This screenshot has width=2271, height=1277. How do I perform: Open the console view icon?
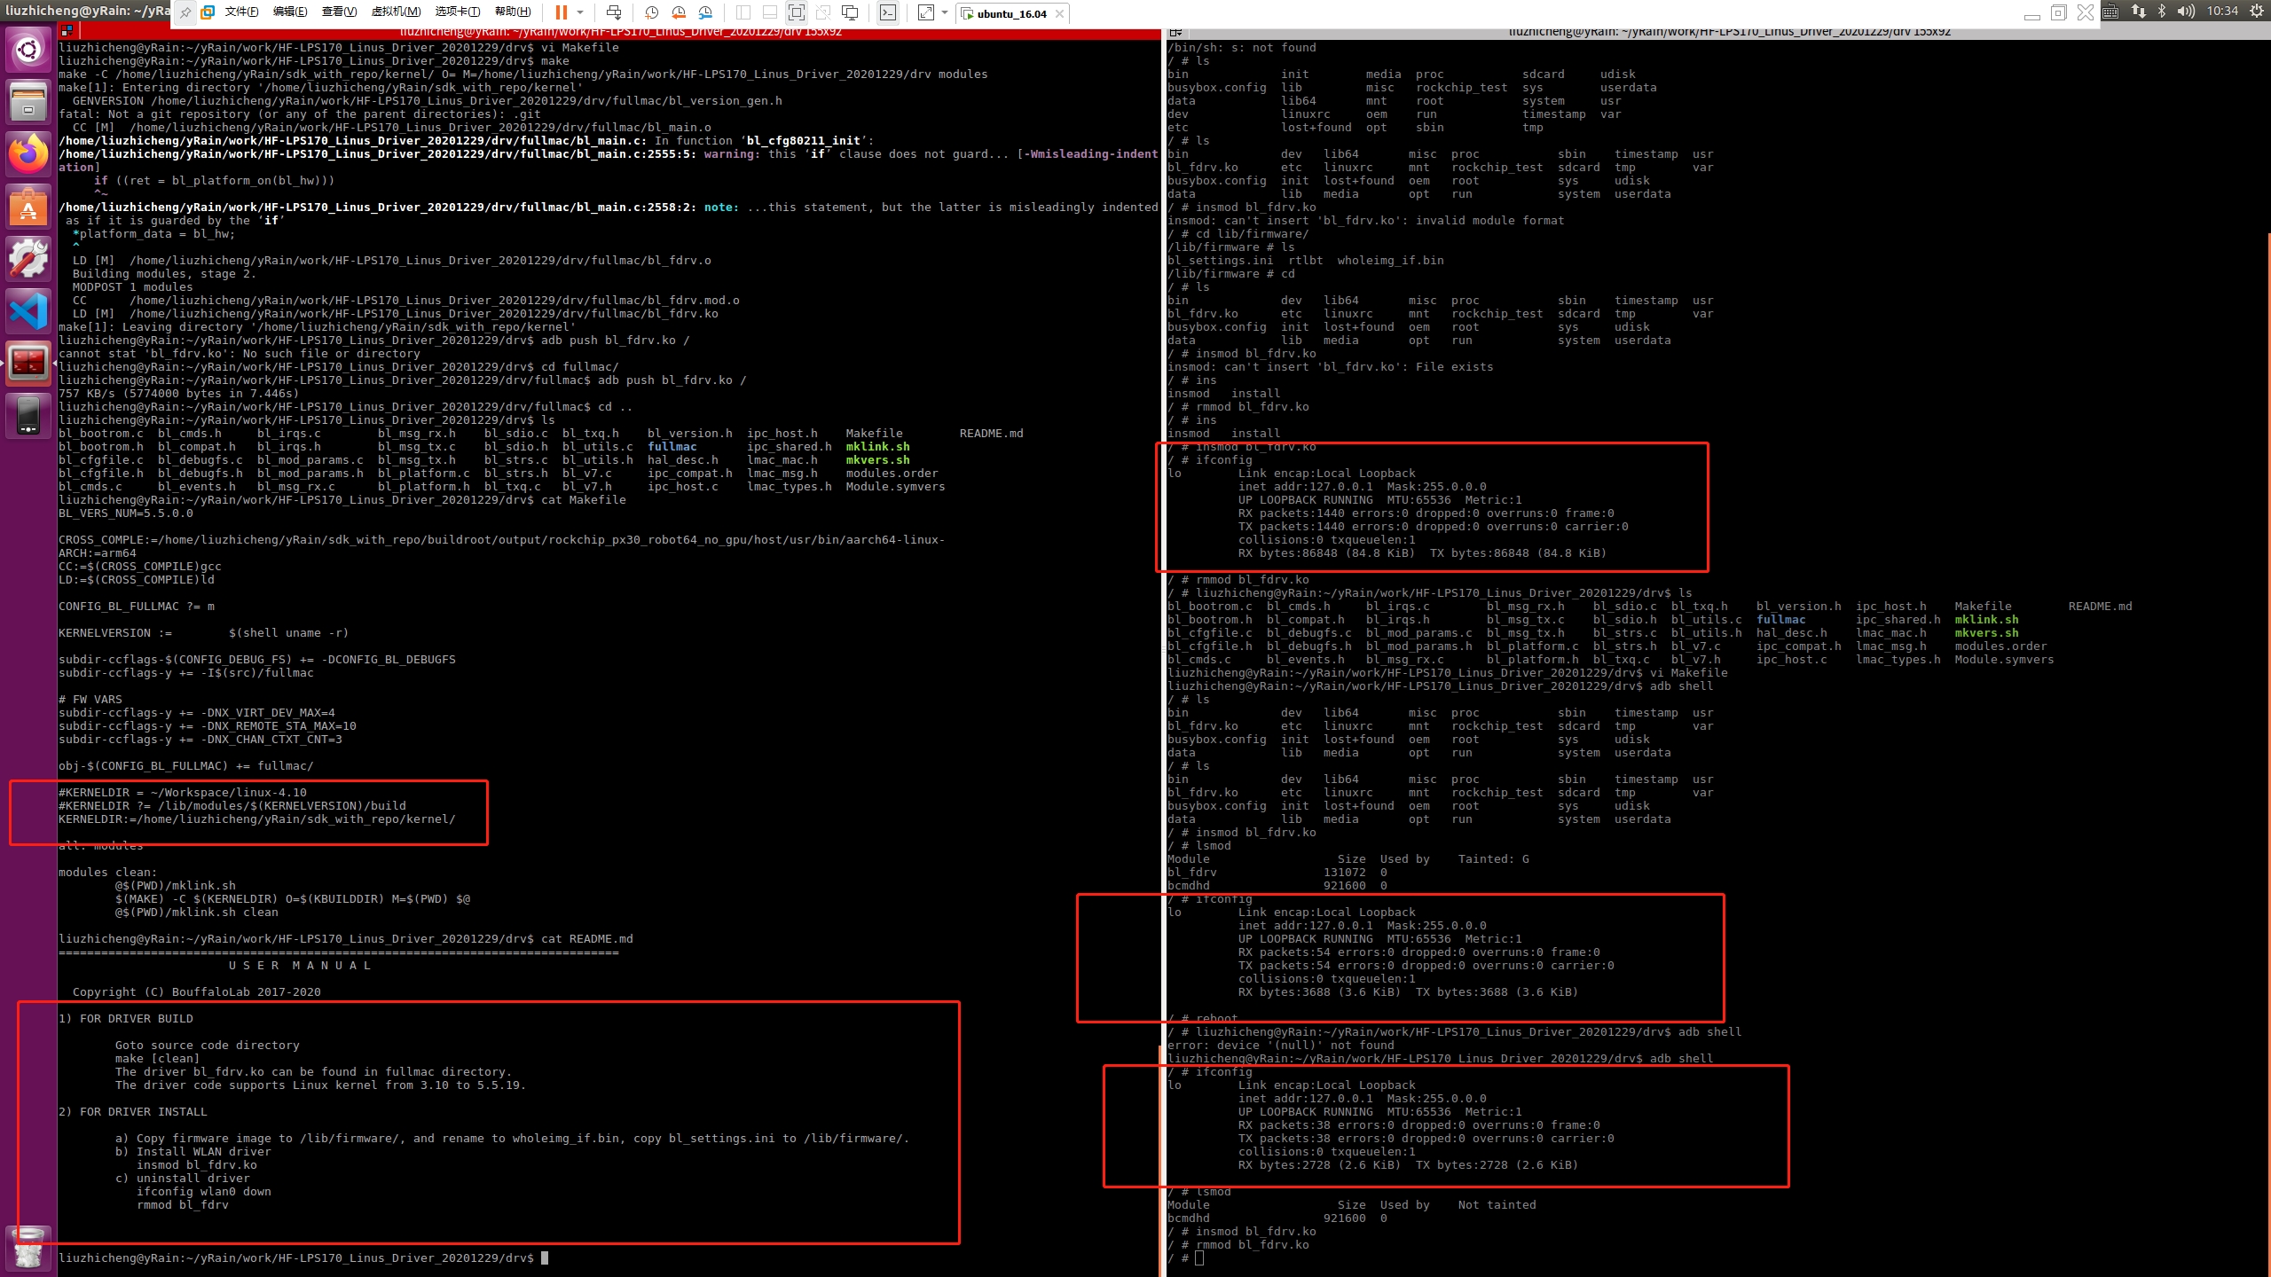point(887,12)
